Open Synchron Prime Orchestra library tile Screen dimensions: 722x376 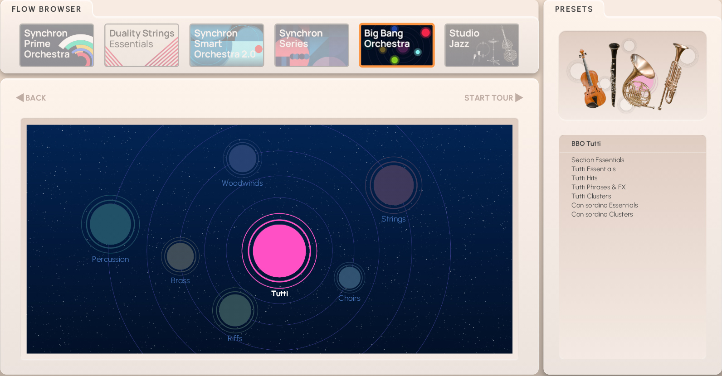coord(57,45)
